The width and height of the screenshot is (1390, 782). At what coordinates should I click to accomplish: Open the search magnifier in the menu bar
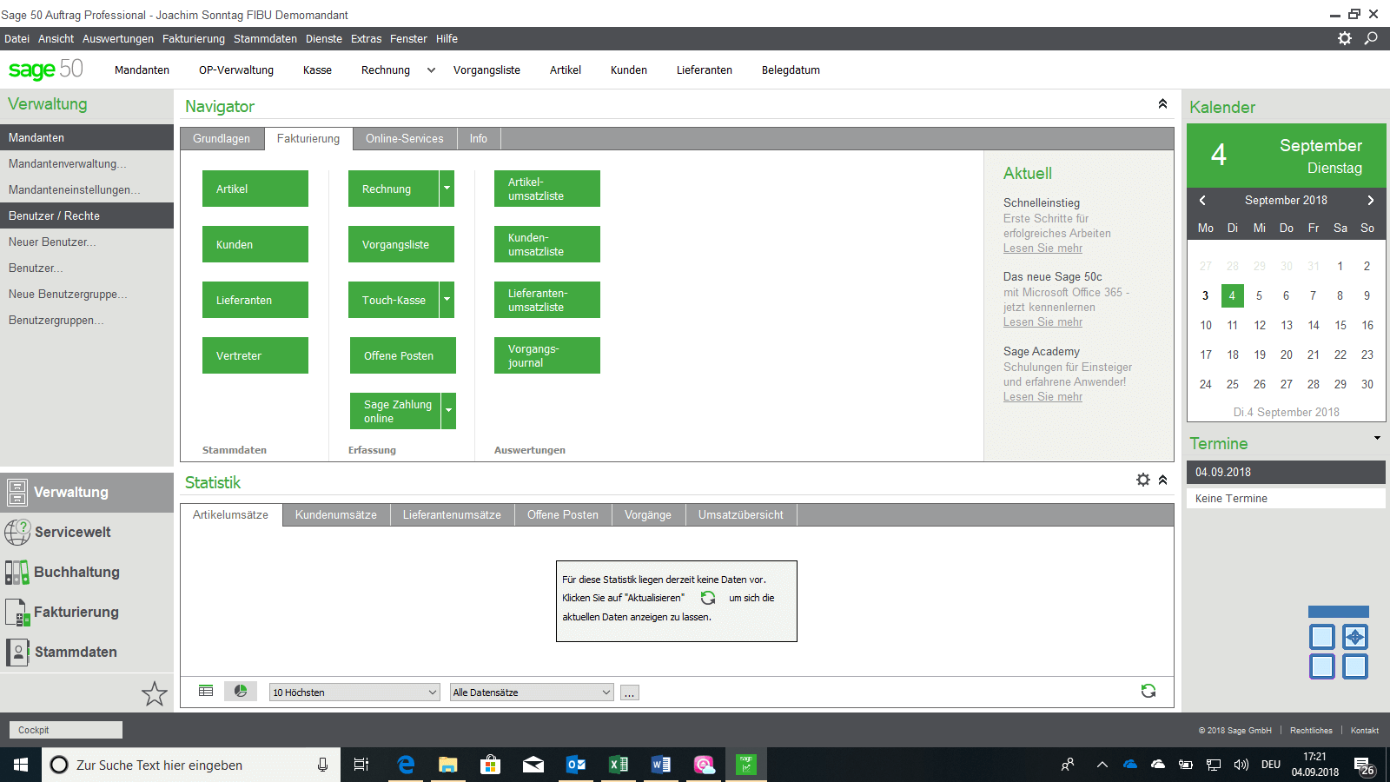point(1371,38)
